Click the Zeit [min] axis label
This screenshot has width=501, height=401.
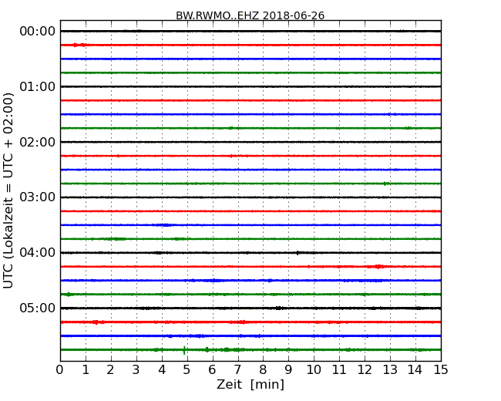point(250,384)
